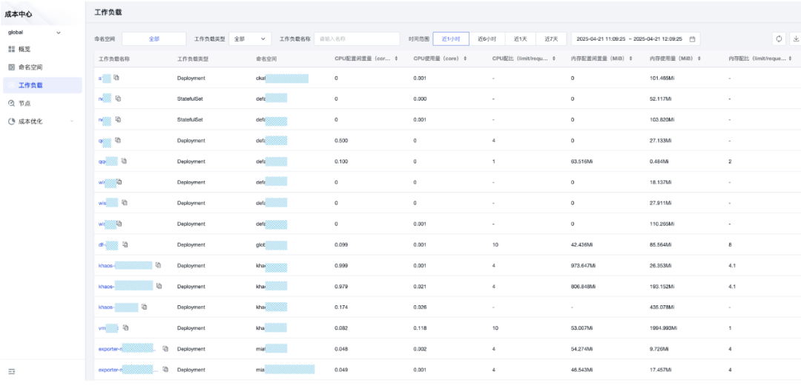Sort by CPU使用量 (core) column
The height and width of the screenshot is (386, 801).
[465, 59]
